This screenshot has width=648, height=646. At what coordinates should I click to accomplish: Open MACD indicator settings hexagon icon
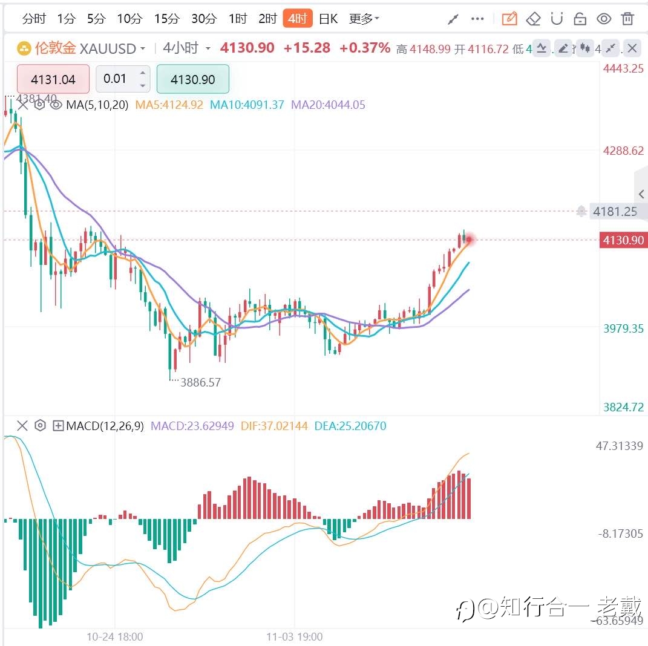click(x=40, y=426)
